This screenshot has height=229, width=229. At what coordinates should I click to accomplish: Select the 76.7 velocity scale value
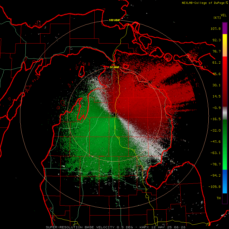coord(217,51)
